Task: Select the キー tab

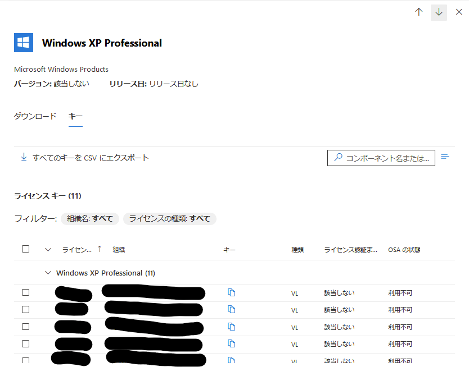Action: point(75,116)
